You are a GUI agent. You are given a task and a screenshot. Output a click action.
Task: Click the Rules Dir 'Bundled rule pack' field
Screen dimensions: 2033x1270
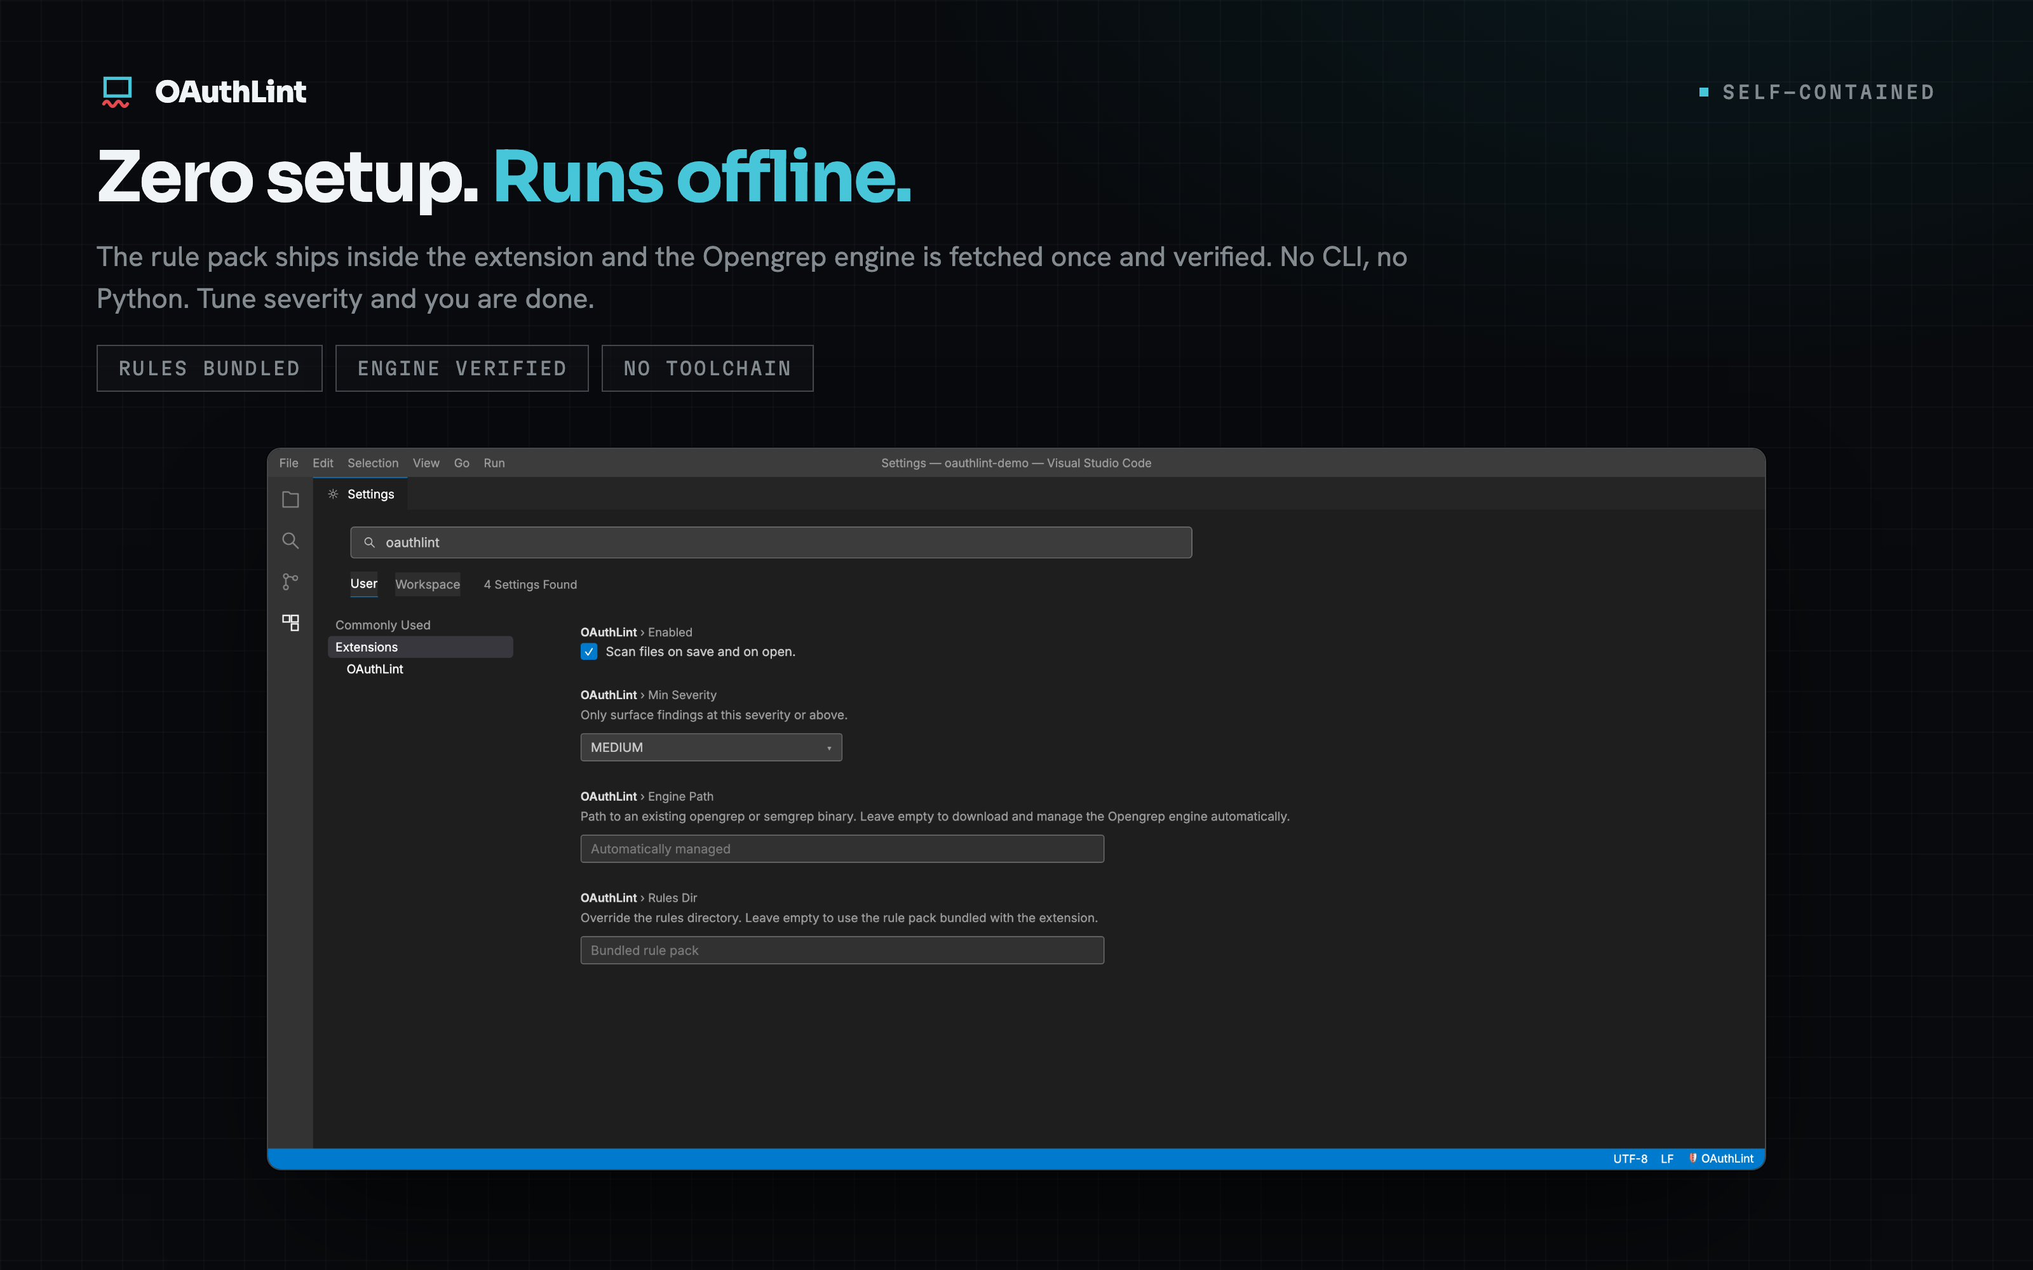[842, 951]
